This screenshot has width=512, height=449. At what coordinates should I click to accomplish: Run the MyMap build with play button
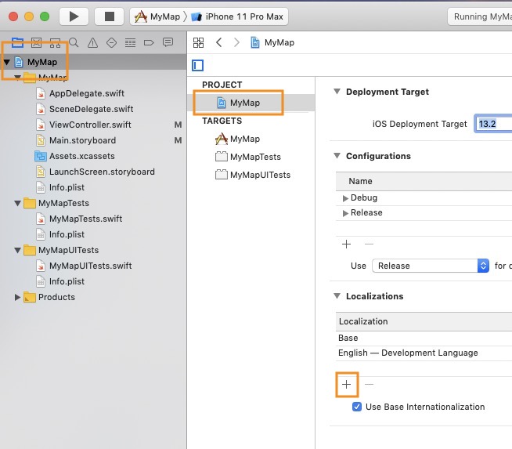[74, 16]
